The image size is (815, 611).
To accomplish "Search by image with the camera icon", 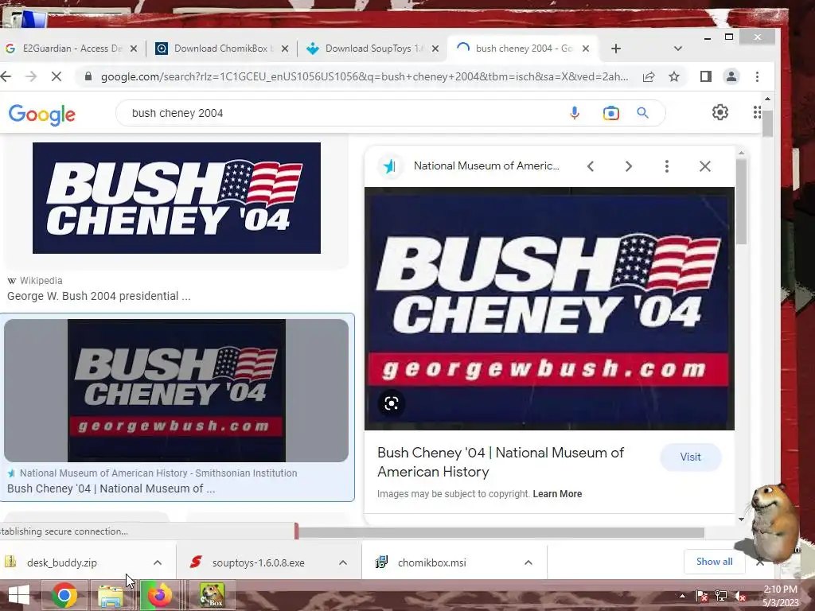I will [x=611, y=113].
